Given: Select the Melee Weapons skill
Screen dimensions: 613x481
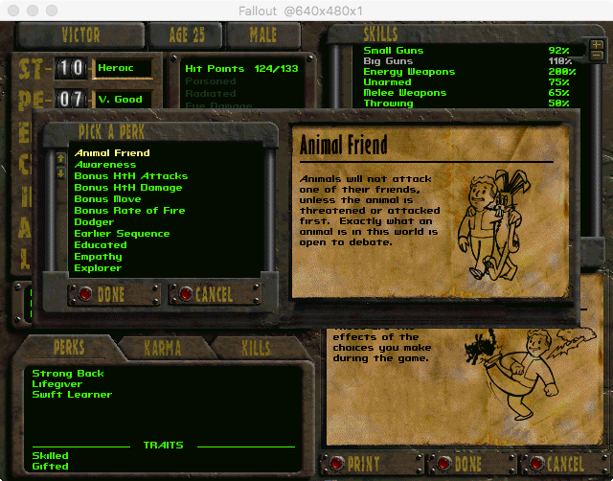Looking at the screenshot, I should pos(466,93).
